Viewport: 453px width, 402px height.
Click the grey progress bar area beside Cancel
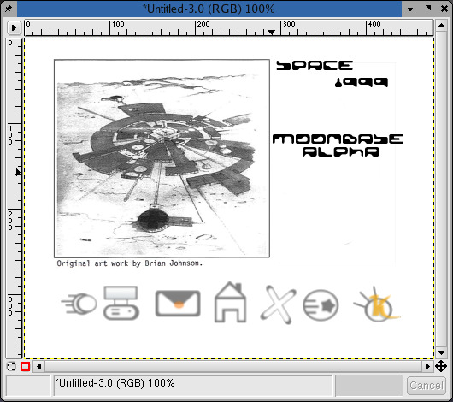click(369, 386)
